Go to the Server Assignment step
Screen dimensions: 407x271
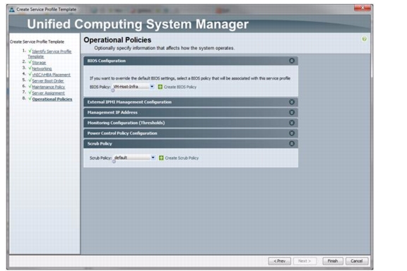48,93
